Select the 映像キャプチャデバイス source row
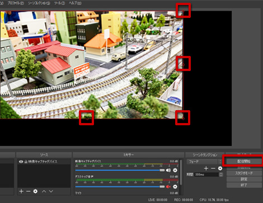This screenshot has width=263, height=203. pos(44,162)
